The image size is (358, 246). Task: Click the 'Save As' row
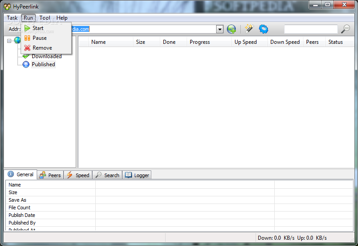(x=179, y=200)
